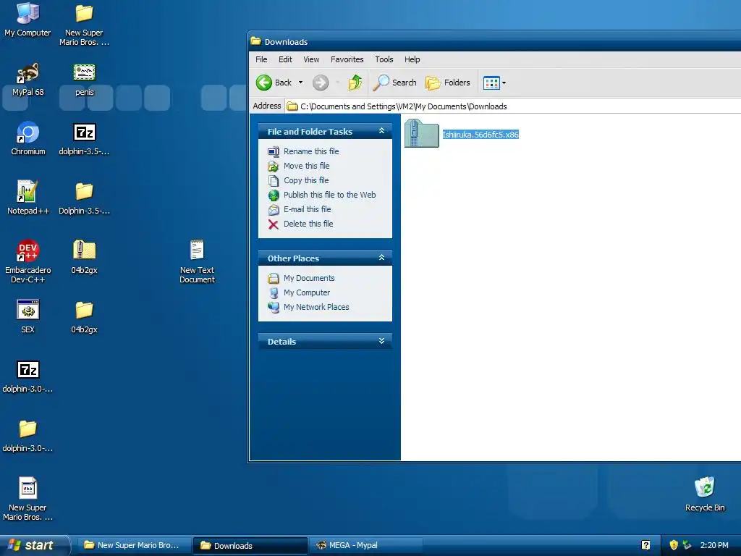The image size is (741, 556).
Task: Switch to New Super Mario Bro taskbar window
Action: pos(134,546)
